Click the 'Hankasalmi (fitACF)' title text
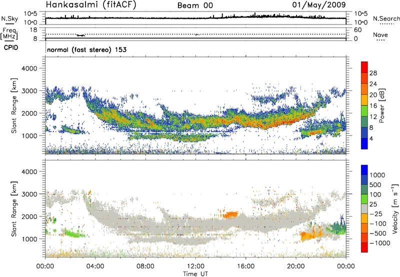The height and width of the screenshot is (277, 400). 91,5
